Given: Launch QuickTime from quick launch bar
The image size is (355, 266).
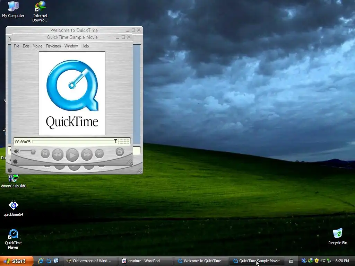Looking at the screenshot, I should 49,261.
